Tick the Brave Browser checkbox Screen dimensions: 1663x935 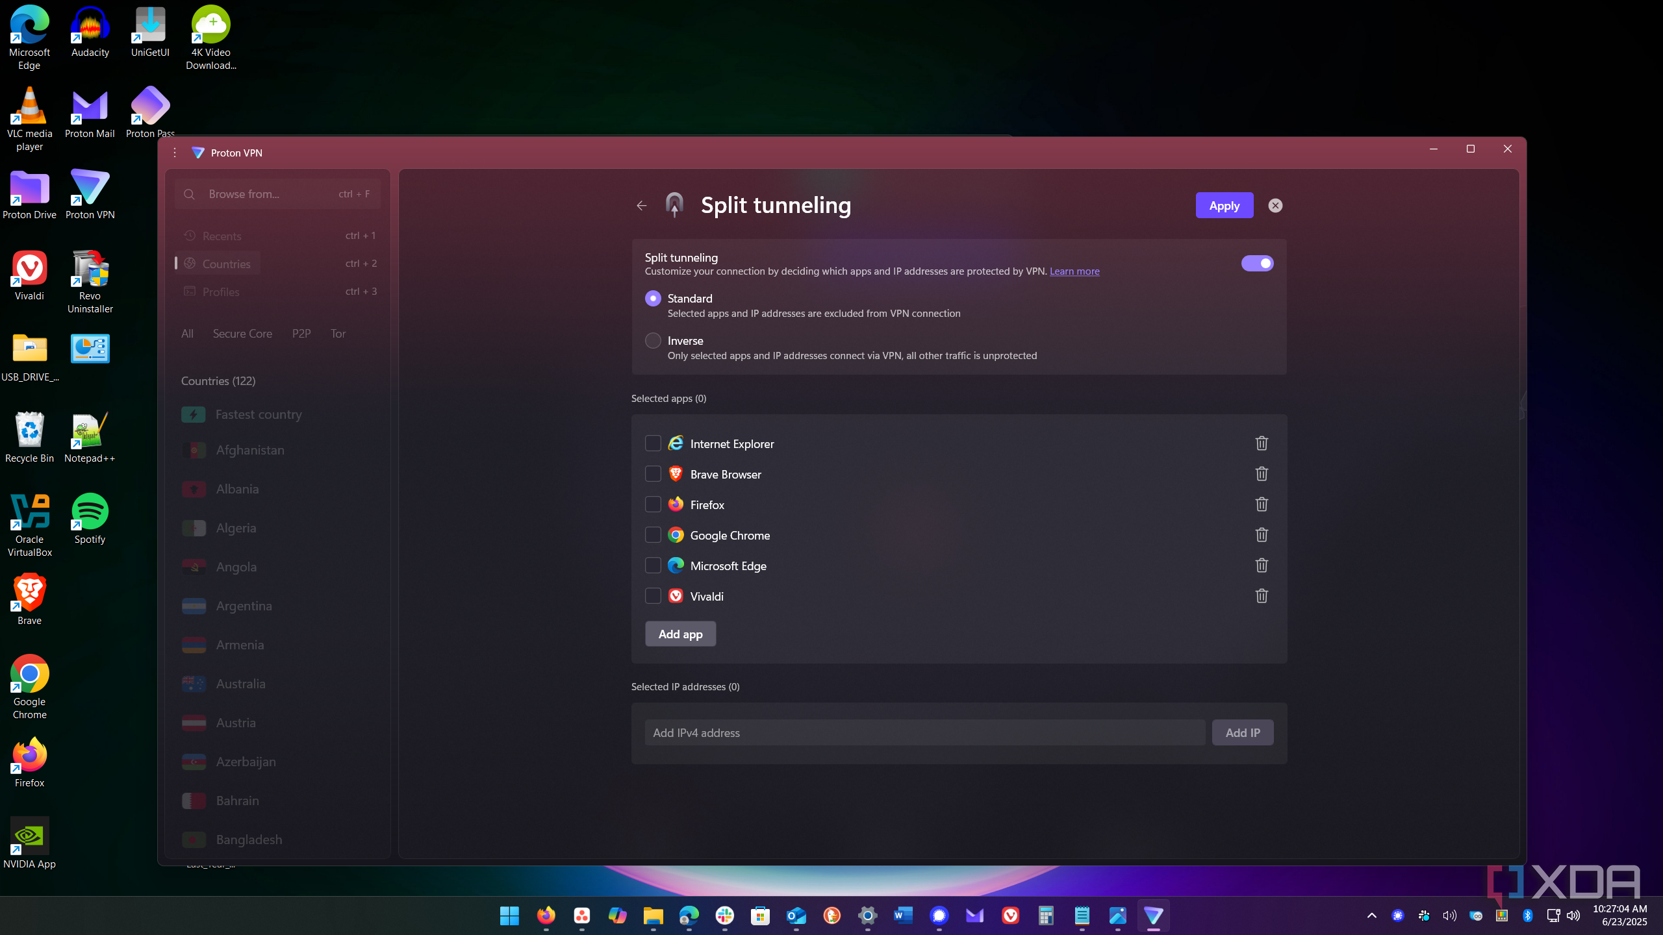[653, 474]
